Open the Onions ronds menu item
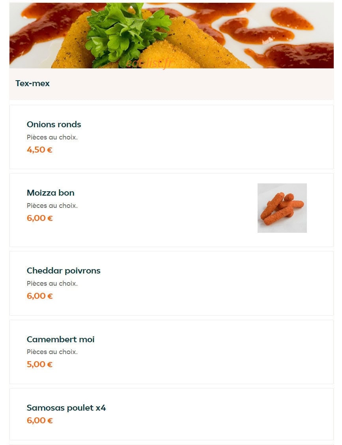The height and width of the screenshot is (445, 342). (x=172, y=137)
